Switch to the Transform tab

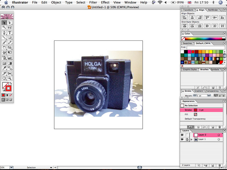[x=188, y=10]
